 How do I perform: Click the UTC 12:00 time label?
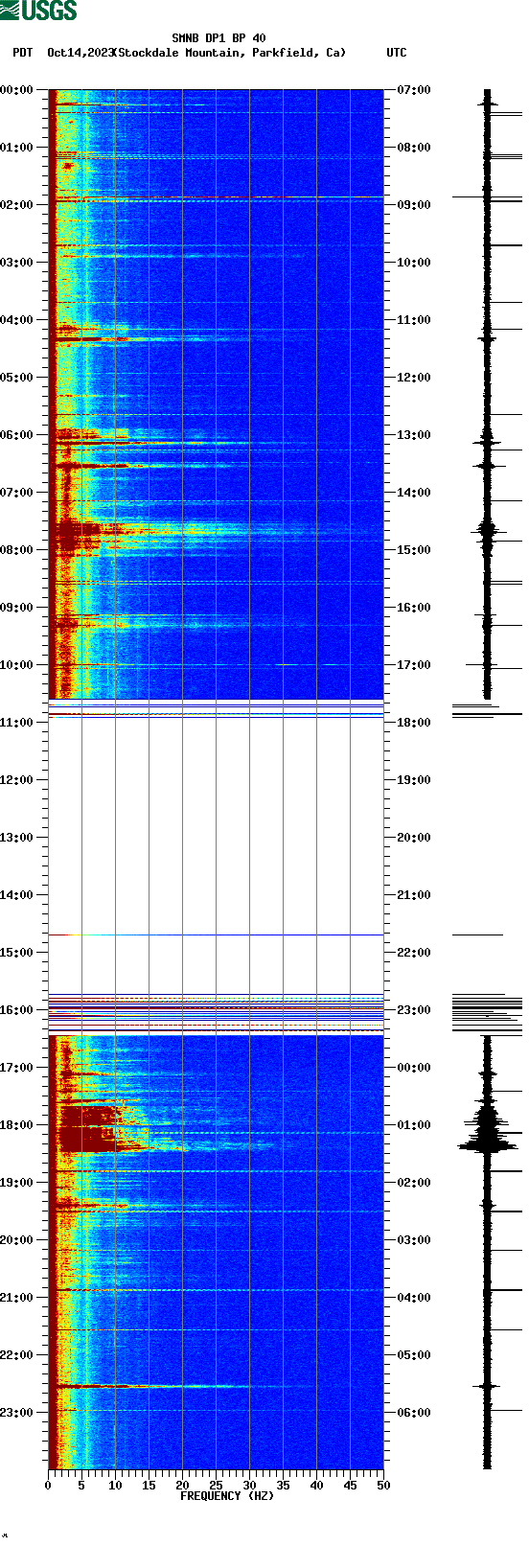[414, 378]
